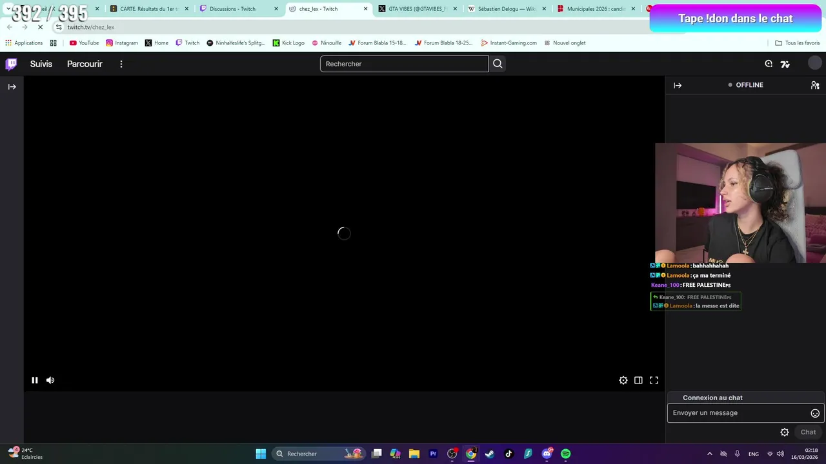This screenshot has width=826, height=464.
Task: Focus the Rechercher search field on Twitch
Action: [x=404, y=64]
